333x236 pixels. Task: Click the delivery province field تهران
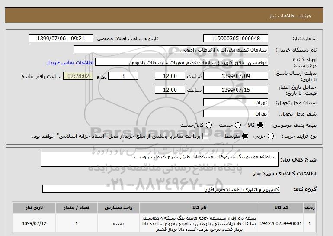[x=236, y=103]
